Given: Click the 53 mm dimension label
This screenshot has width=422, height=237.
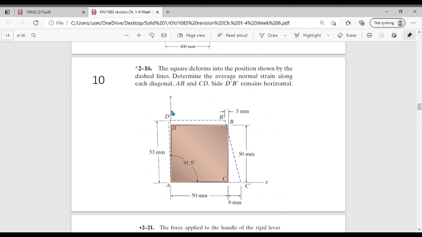Looking at the screenshot, I should pos(157,152).
